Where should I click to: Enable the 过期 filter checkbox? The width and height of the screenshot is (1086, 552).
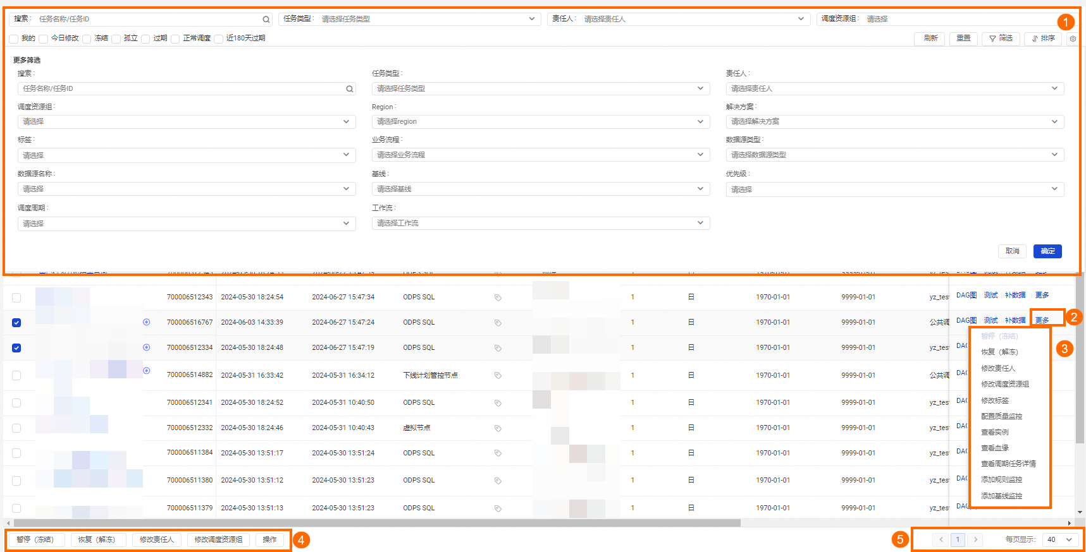pos(145,39)
